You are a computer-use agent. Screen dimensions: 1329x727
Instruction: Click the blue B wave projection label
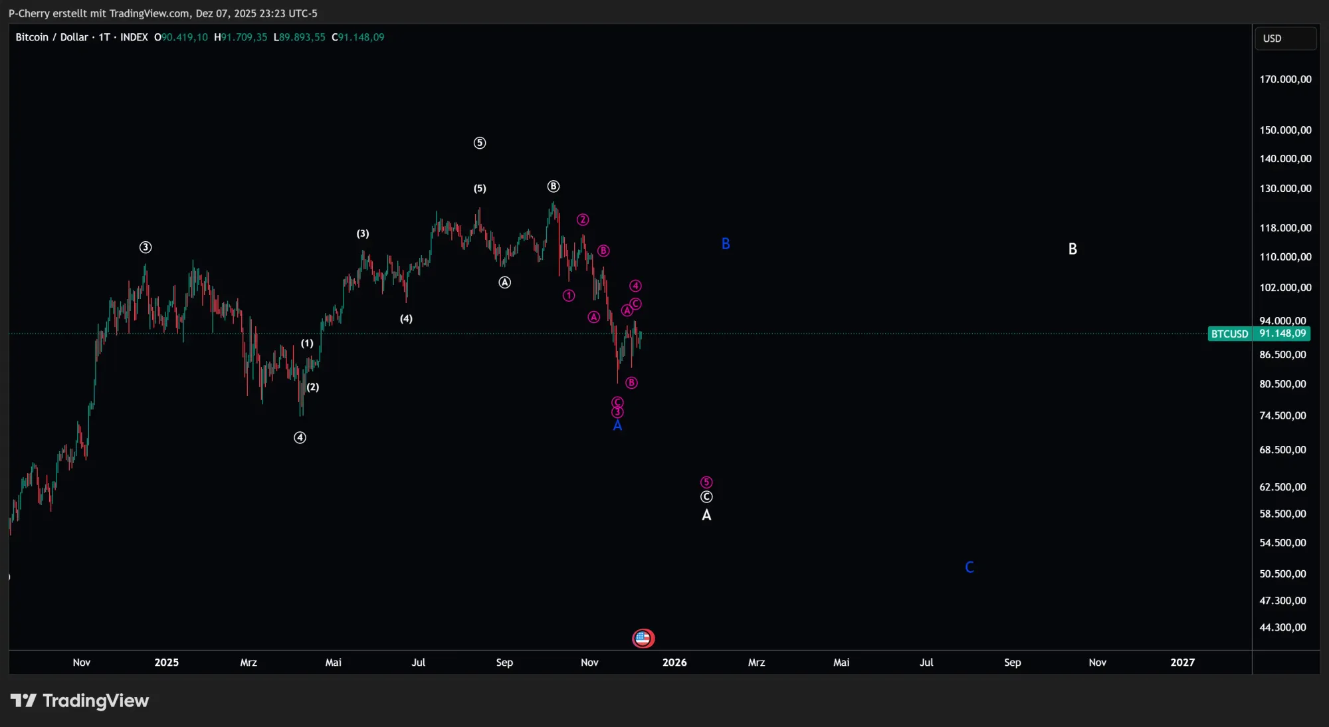pos(725,244)
